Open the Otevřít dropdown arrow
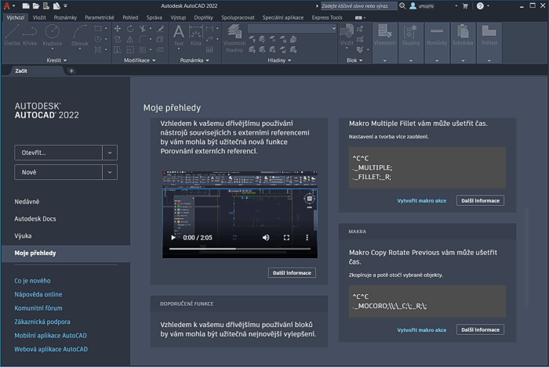 [110, 153]
